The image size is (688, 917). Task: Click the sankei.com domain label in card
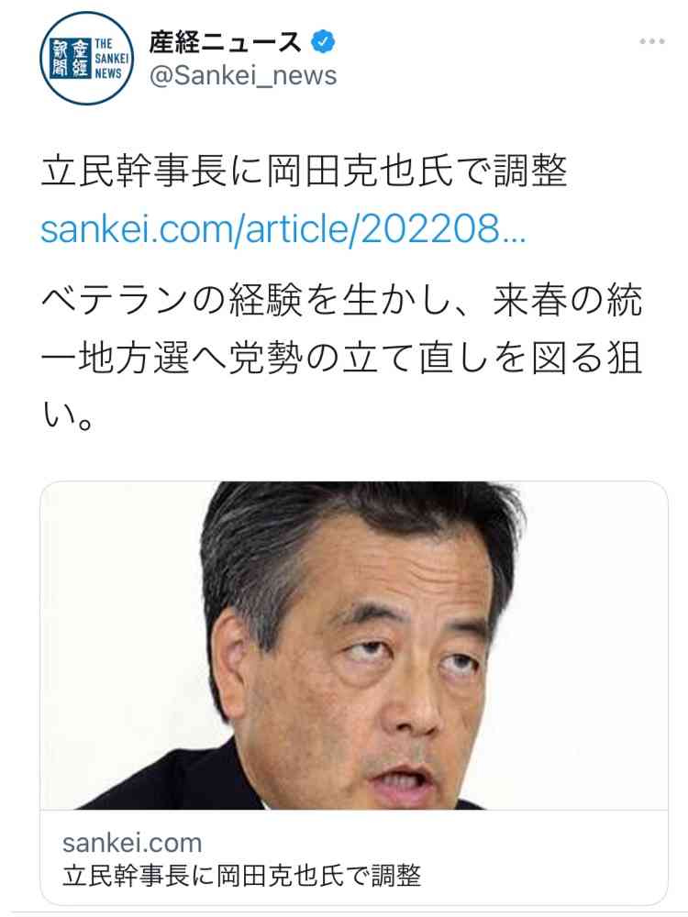[x=132, y=844]
